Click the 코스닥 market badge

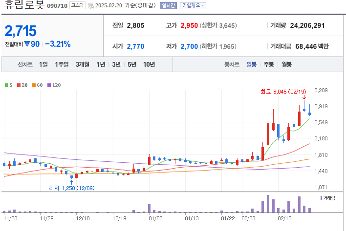[77, 5]
